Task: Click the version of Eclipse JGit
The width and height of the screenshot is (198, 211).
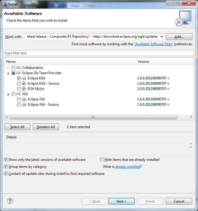Action: 153,99
